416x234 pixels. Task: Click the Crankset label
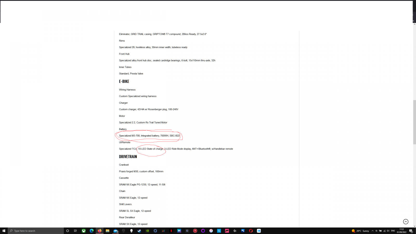(x=124, y=165)
